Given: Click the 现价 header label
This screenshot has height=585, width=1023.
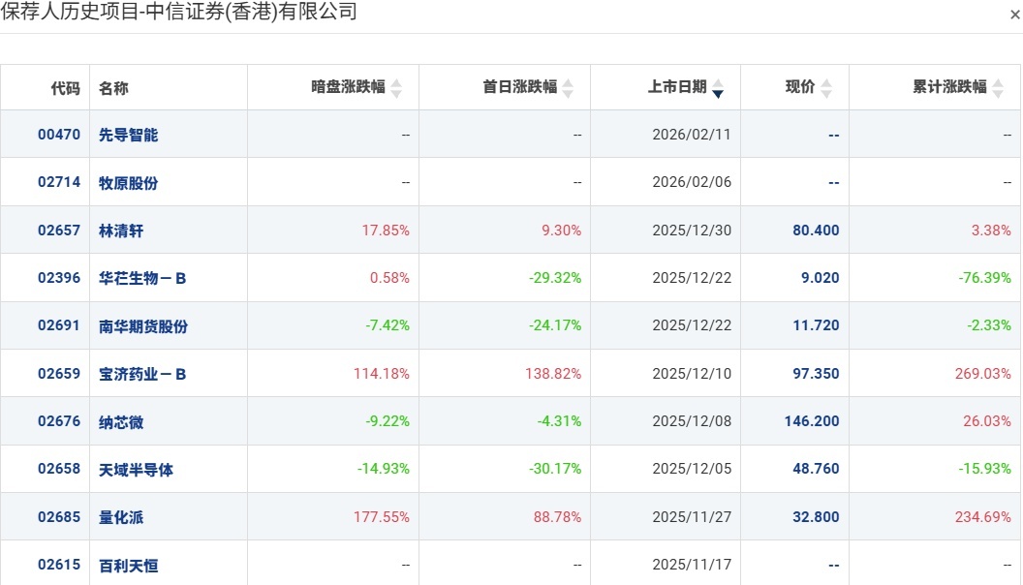Looking at the screenshot, I should [x=800, y=87].
